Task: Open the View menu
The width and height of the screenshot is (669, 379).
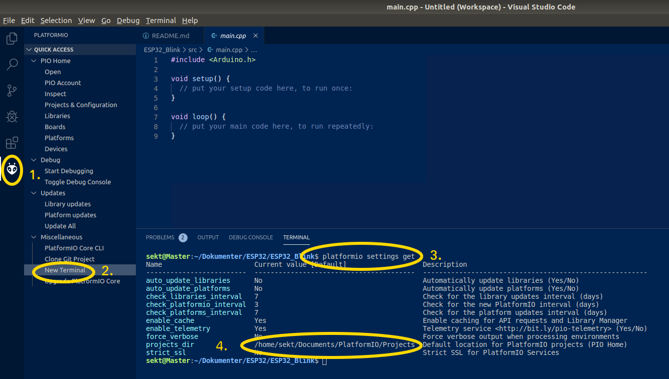Action: (87, 21)
